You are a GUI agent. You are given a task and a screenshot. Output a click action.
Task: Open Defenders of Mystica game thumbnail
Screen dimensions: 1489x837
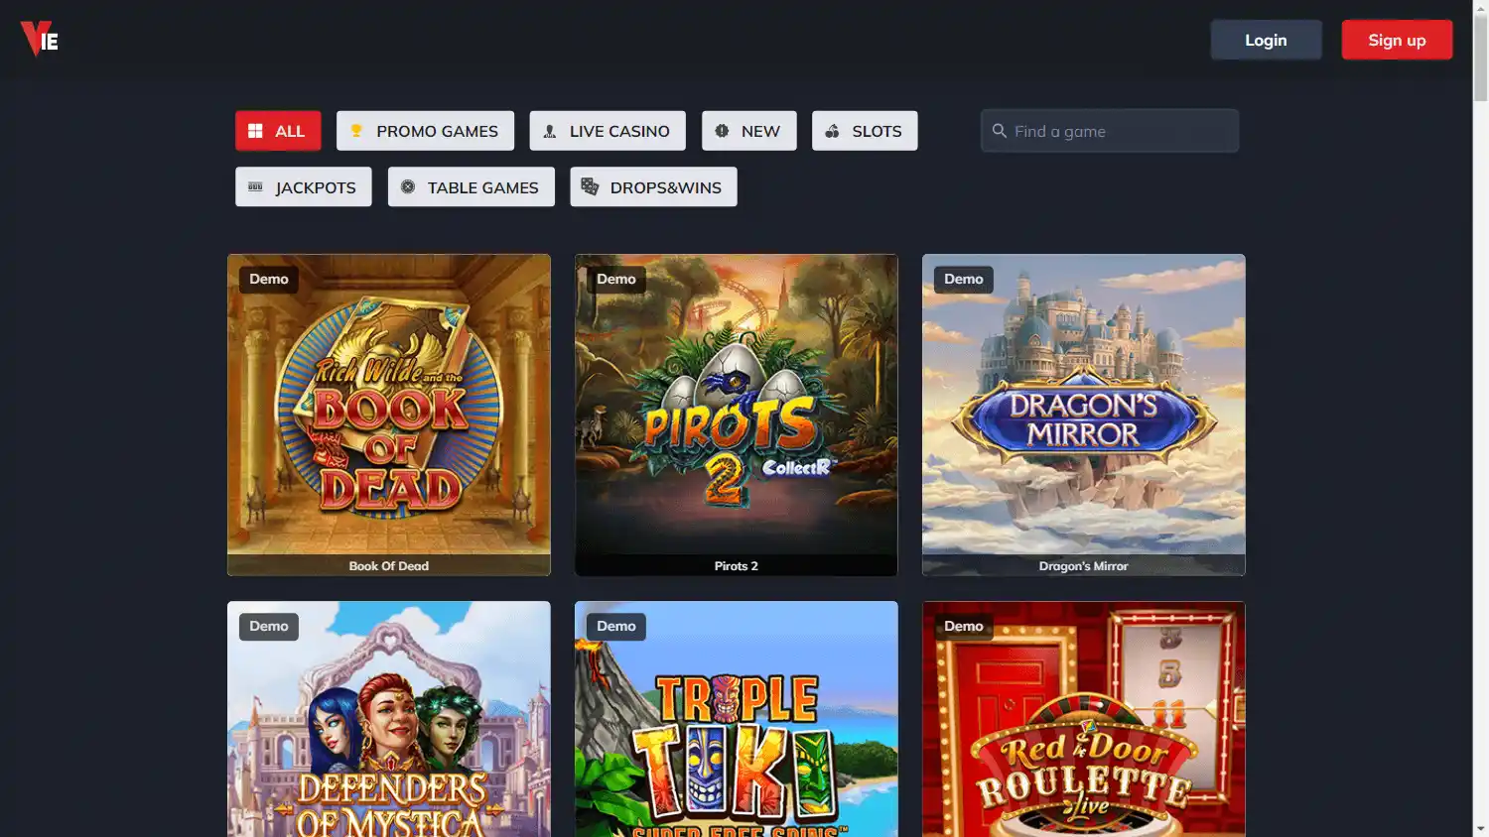coord(389,719)
